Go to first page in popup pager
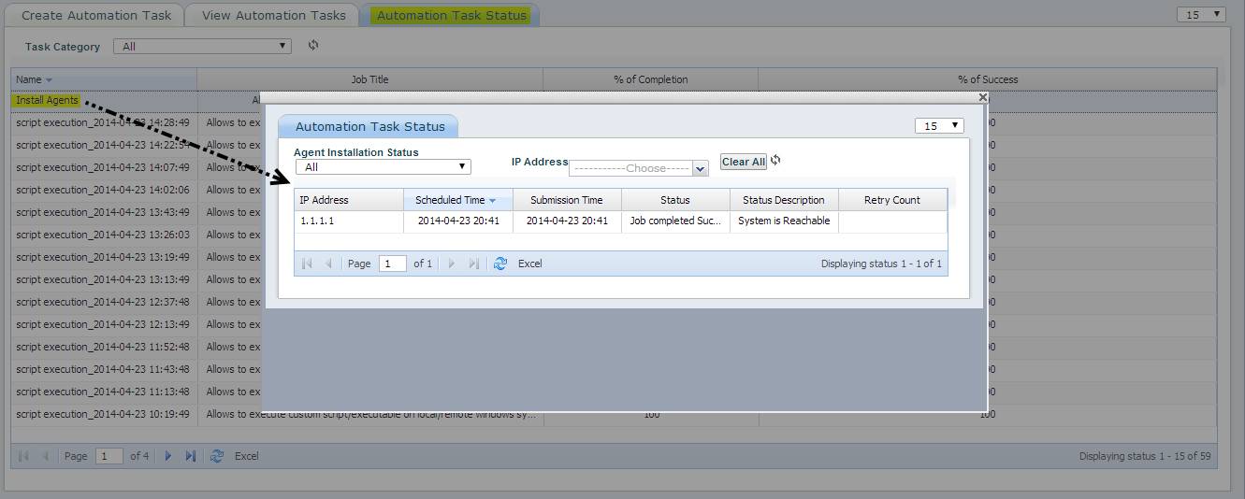This screenshot has height=499, width=1245. tap(307, 264)
